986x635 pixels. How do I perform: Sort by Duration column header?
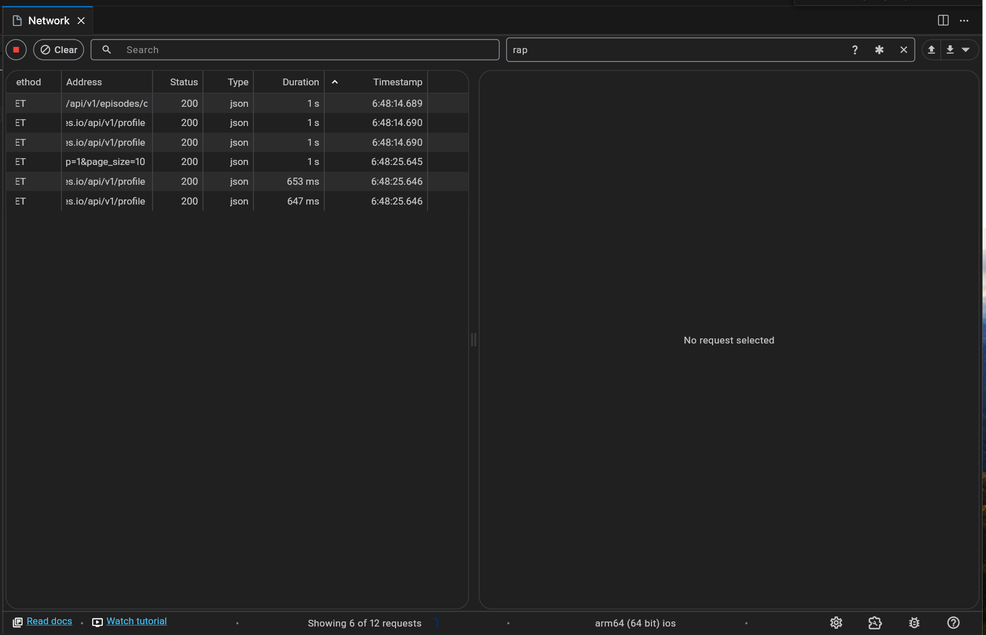pos(289,82)
